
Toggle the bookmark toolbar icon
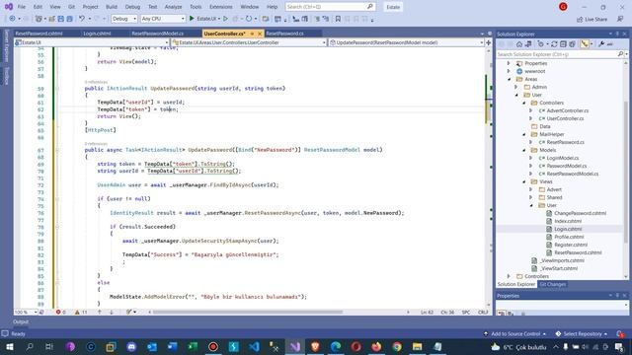pyautogui.click(x=338, y=19)
